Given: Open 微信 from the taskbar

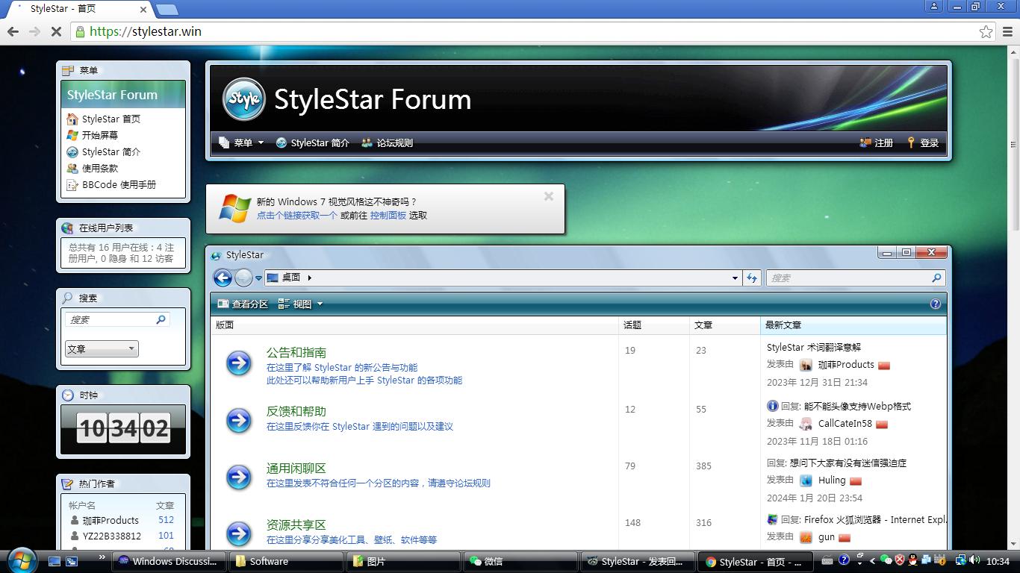Looking at the screenshot, I should 521,561.
